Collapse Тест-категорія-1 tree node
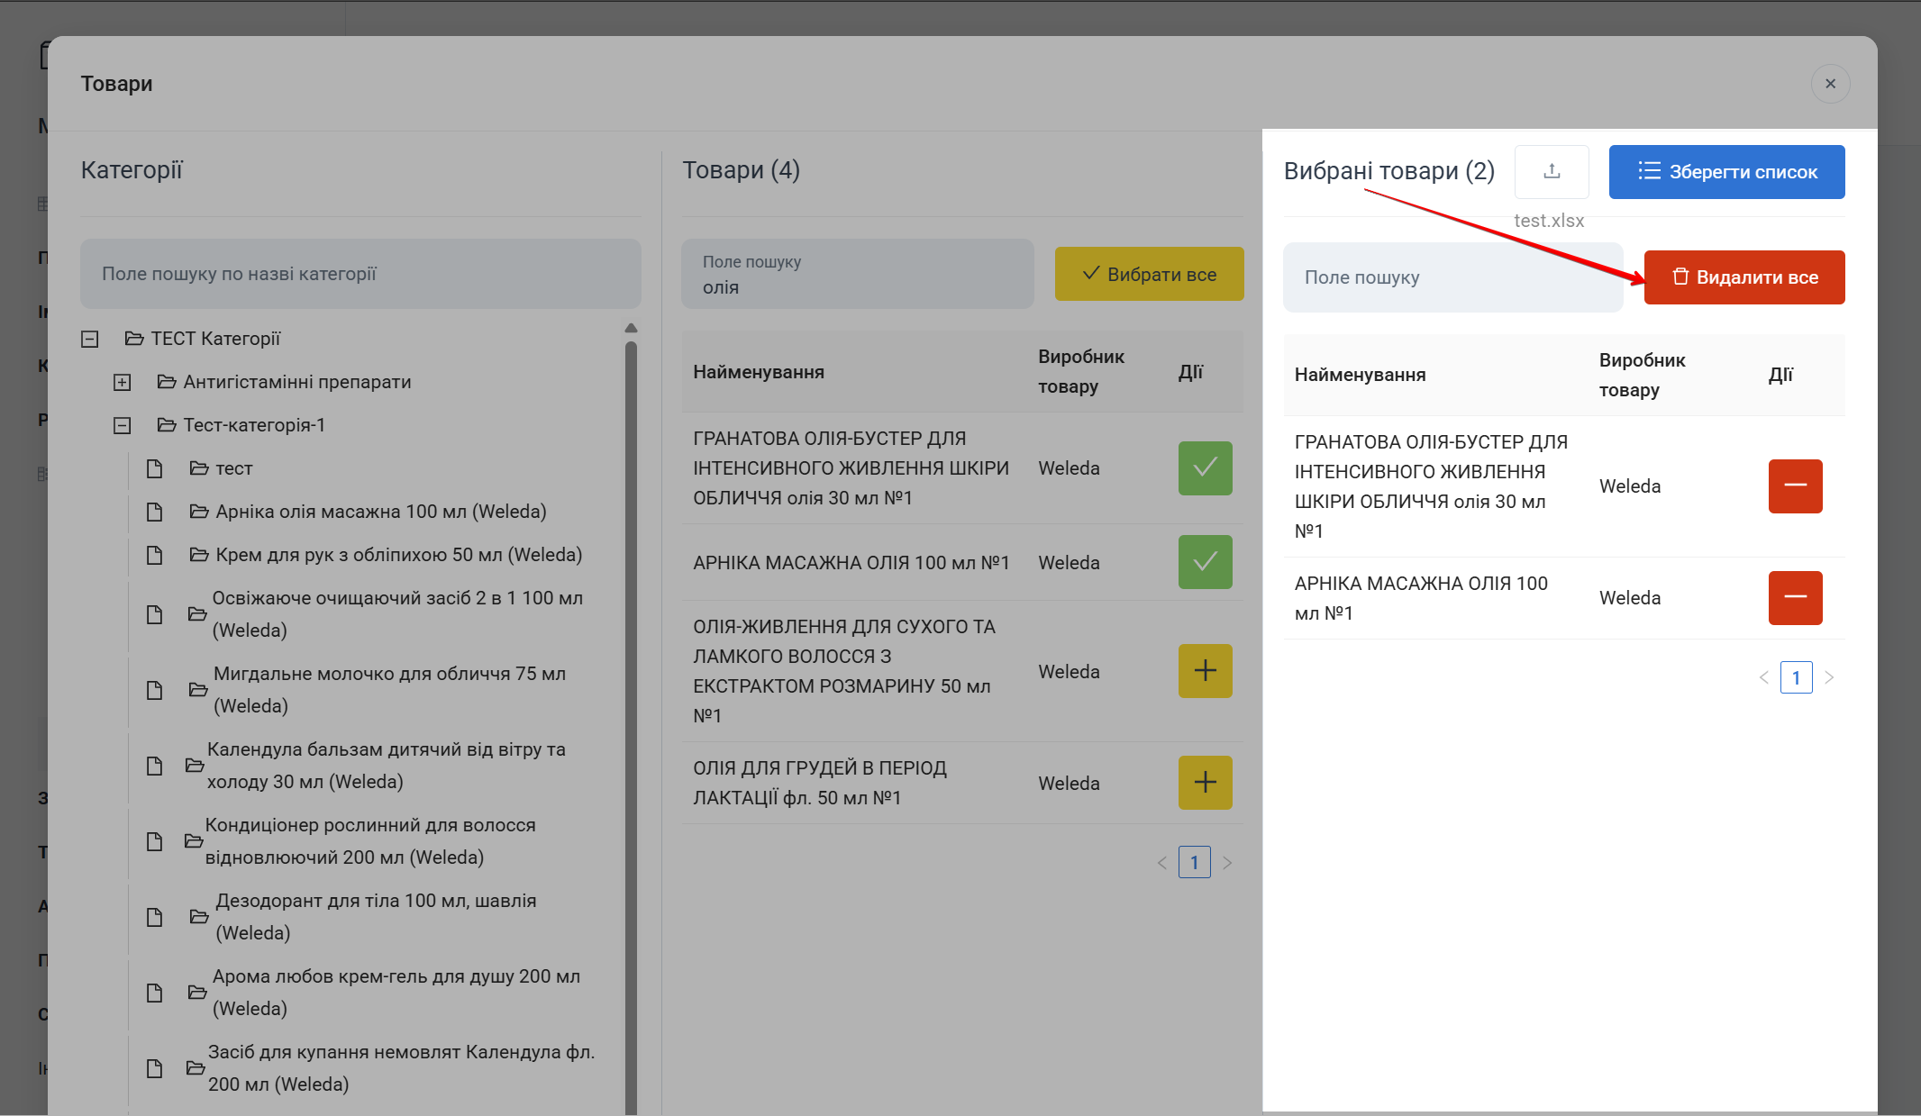1921x1116 pixels. [x=122, y=425]
